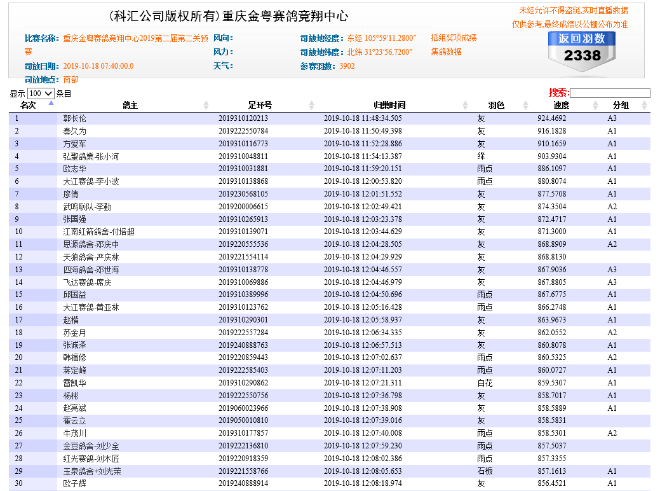Click group A2 in the 874.3504 row
Viewport: 660px width, 491px height.
coord(612,207)
